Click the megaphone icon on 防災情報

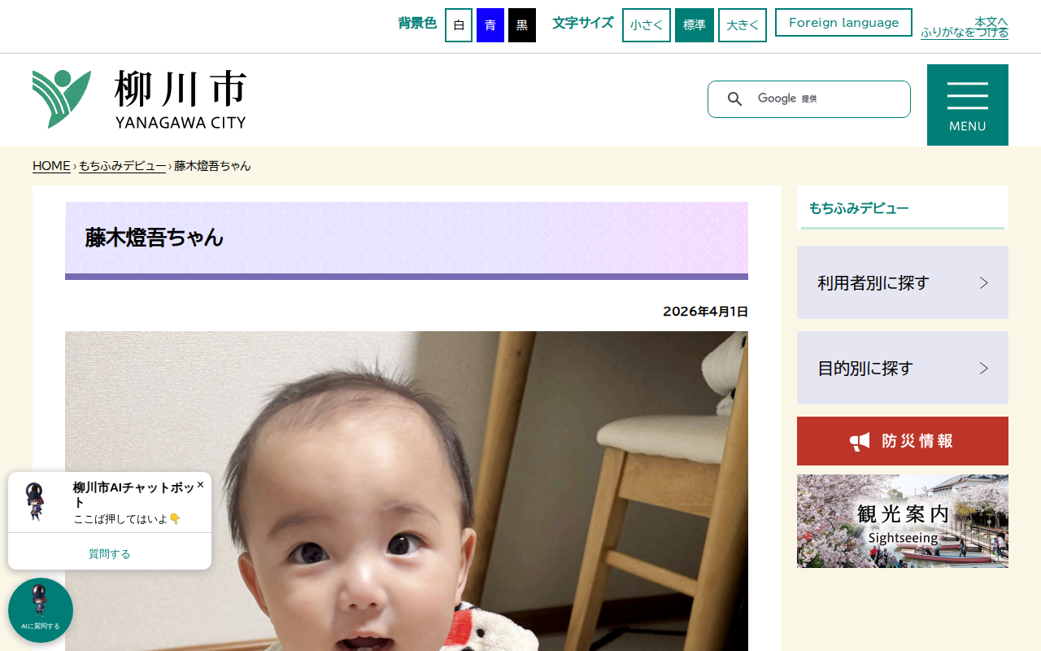coord(860,442)
